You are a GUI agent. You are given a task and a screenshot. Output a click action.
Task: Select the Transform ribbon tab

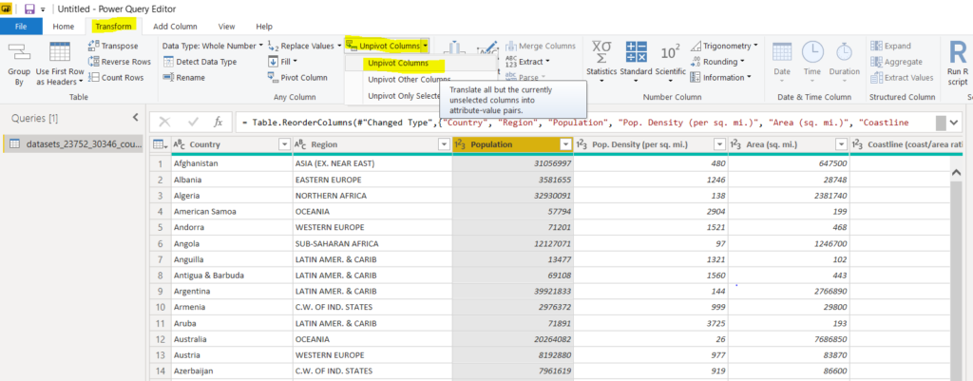point(113,26)
